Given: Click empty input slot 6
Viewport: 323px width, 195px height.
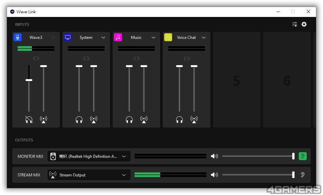Looking at the screenshot, I should pyautogui.click(x=287, y=80).
